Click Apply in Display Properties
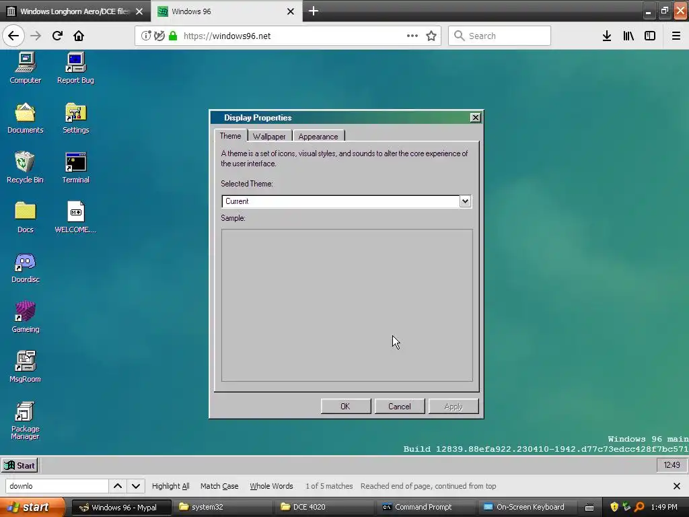The width and height of the screenshot is (689, 517). [x=454, y=406]
